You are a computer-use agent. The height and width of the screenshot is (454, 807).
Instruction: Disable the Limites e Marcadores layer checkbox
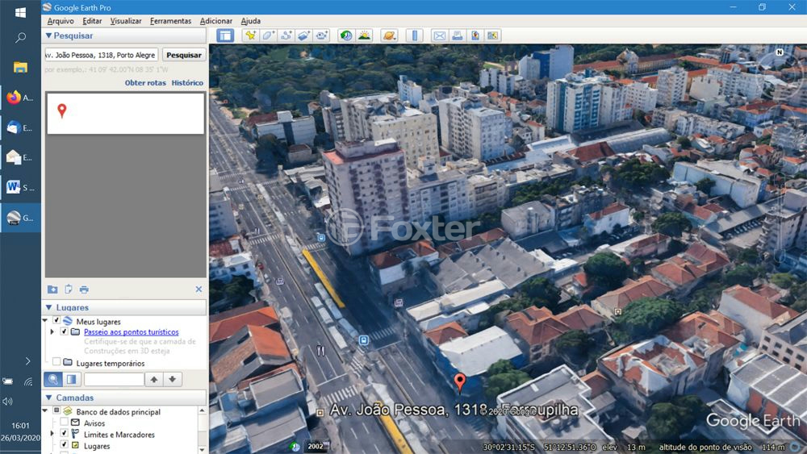[65, 433]
